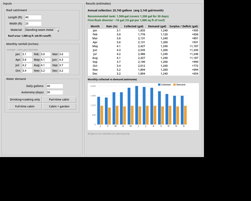Click the First-flush diverter line
251x201 pixels.
(x=126, y=20)
